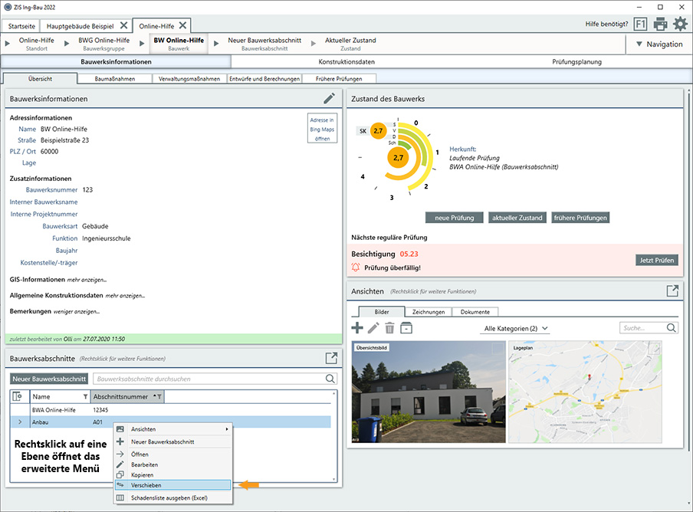Open help with the F1 icon
Screen dimensions: 693x512
pyautogui.click(x=640, y=24)
